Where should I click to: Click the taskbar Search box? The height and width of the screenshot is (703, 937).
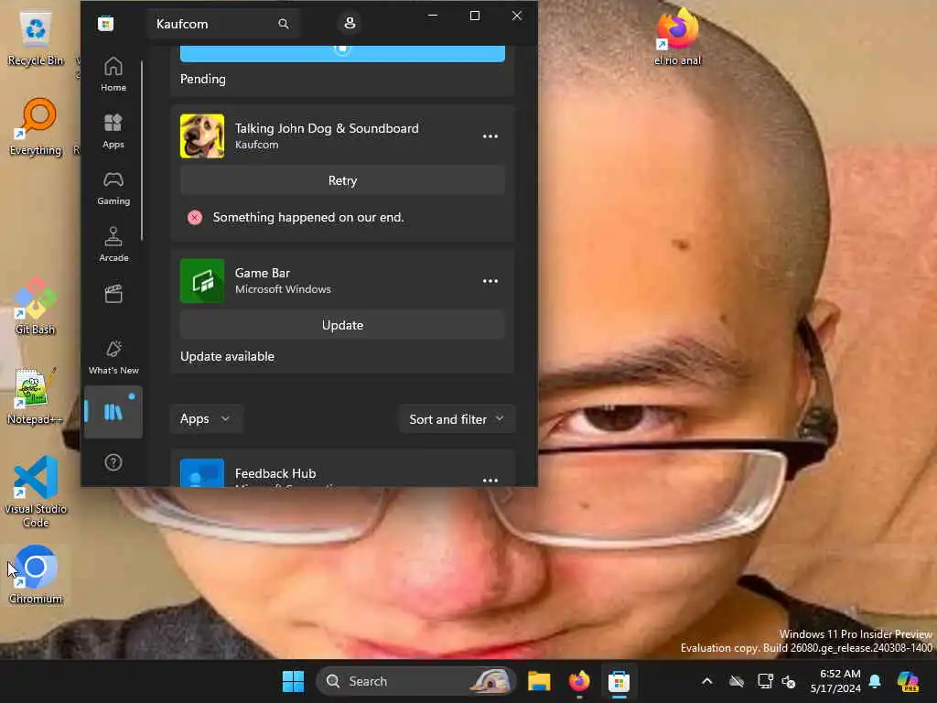[x=416, y=681]
